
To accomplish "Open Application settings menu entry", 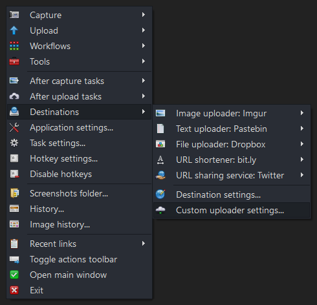I will [x=80, y=127].
